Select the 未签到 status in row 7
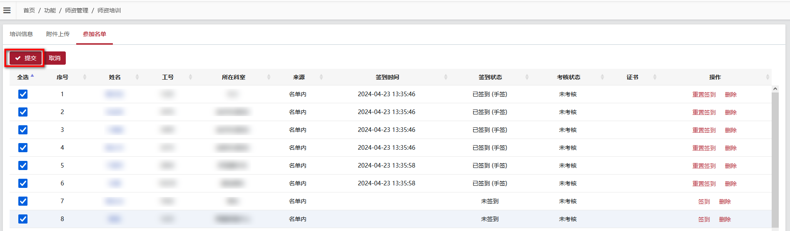790x231 pixels. tap(490, 201)
